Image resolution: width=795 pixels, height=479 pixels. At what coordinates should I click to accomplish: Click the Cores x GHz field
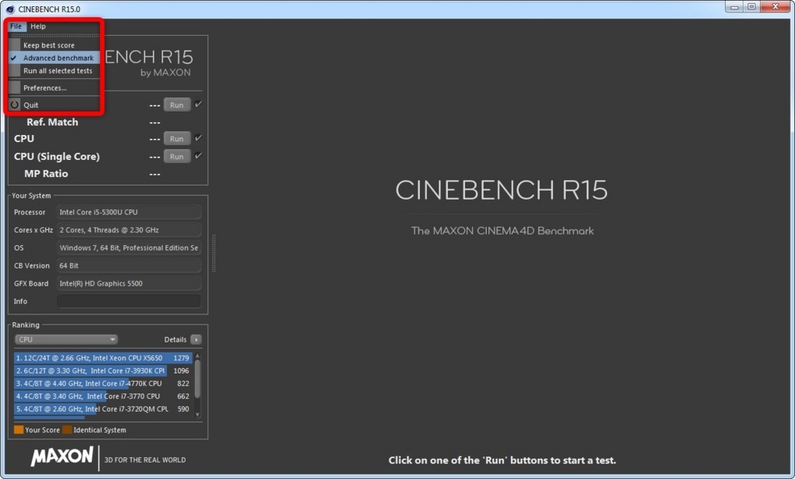129,230
